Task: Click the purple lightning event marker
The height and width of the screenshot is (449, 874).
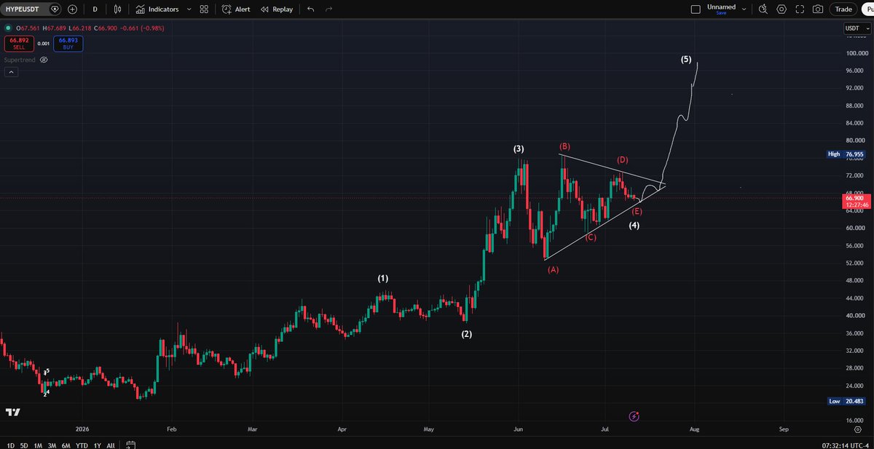Action: [634, 416]
